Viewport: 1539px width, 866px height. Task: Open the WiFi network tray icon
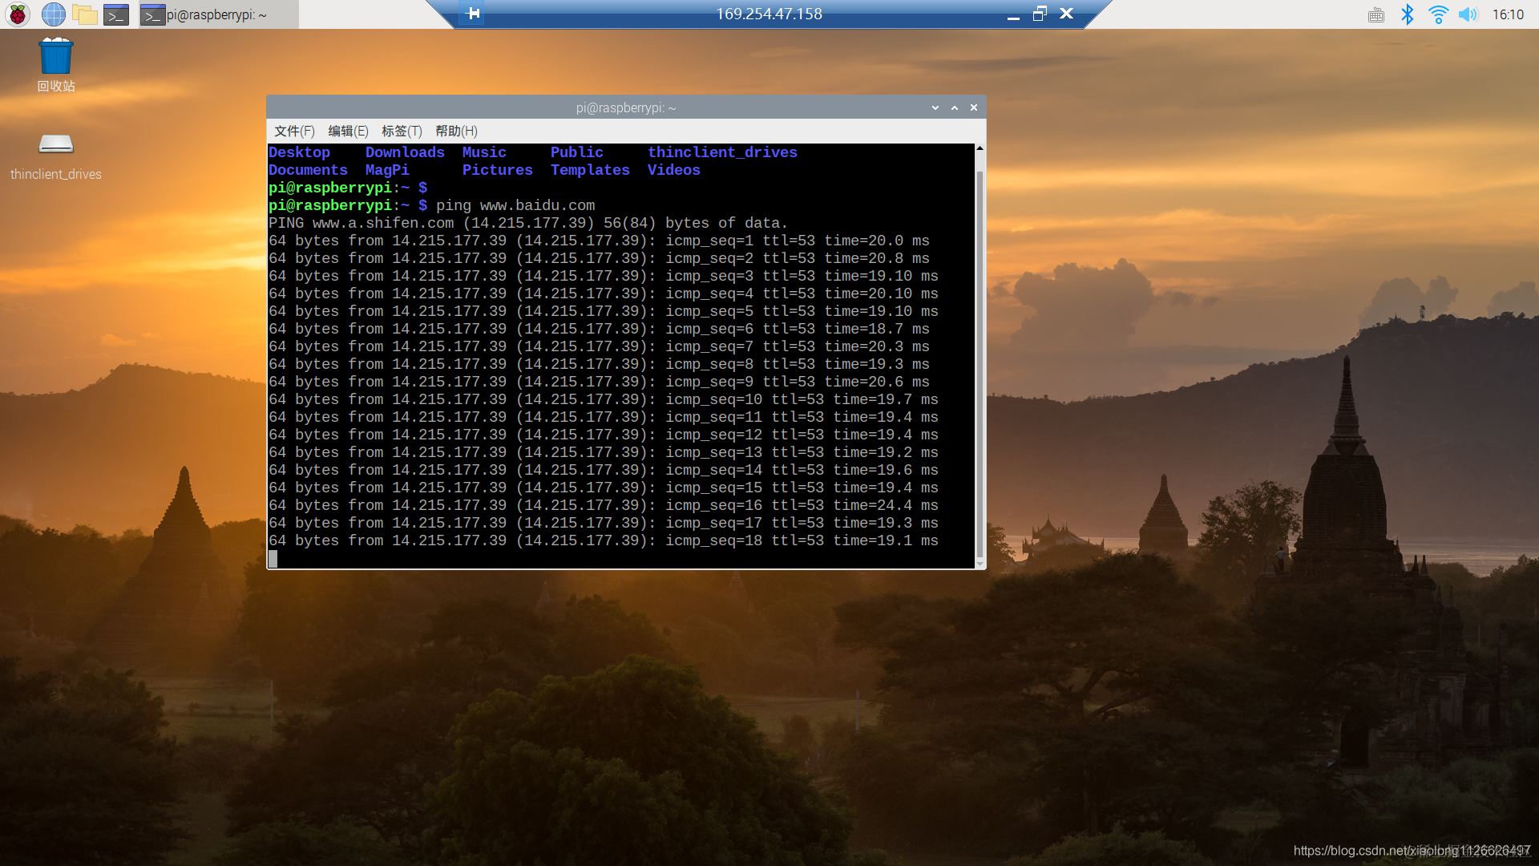[x=1438, y=14]
